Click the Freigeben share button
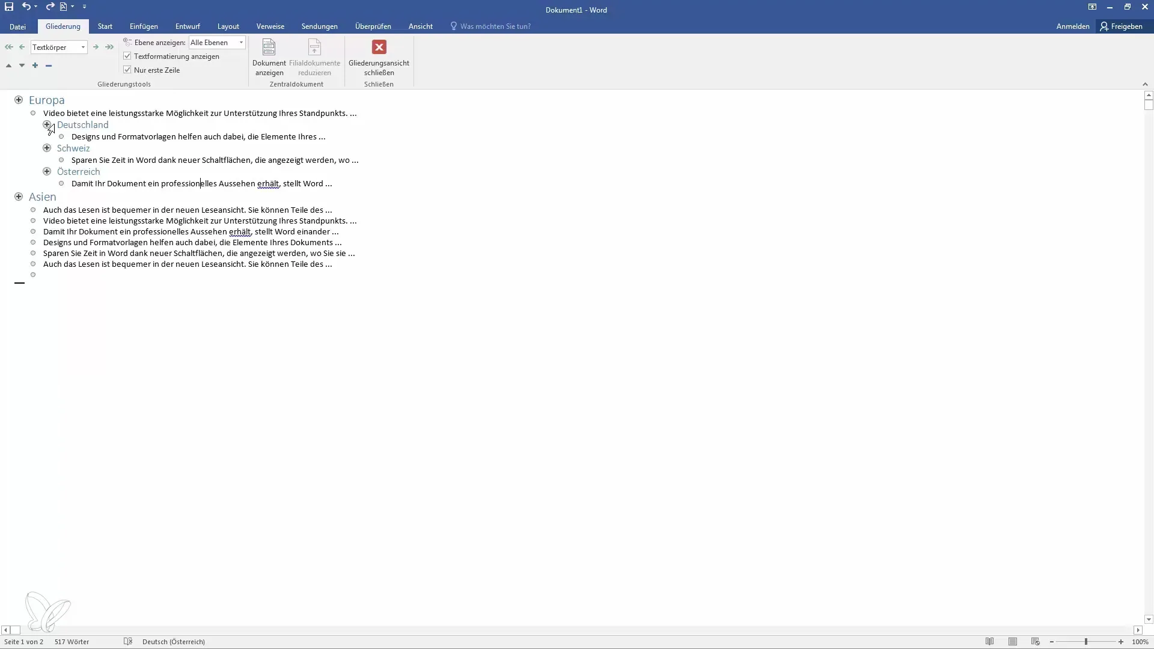Image resolution: width=1154 pixels, height=649 pixels. tap(1122, 26)
